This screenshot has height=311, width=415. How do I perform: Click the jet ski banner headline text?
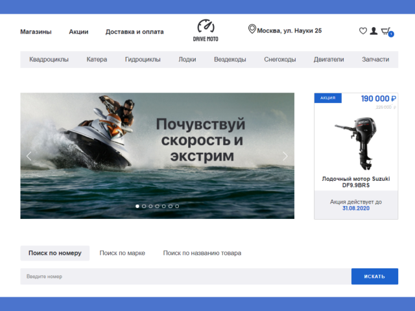pos(201,140)
